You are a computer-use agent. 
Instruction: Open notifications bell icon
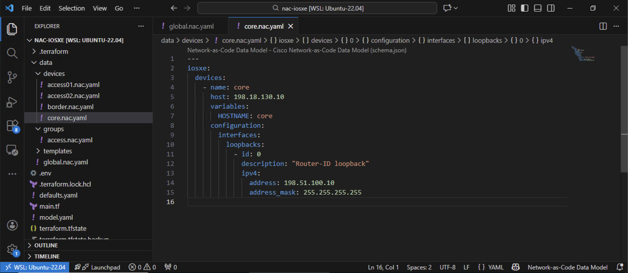[x=620, y=267]
